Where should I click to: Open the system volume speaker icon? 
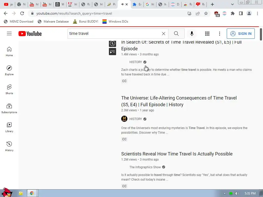(x=237, y=193)
